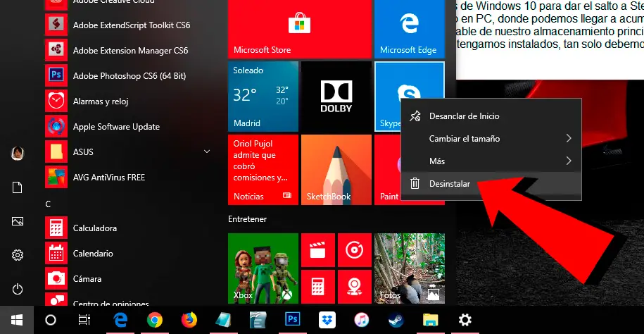Click the Entretener group header
This screenshot has height=334, width=644.
[x=247, y=219]
